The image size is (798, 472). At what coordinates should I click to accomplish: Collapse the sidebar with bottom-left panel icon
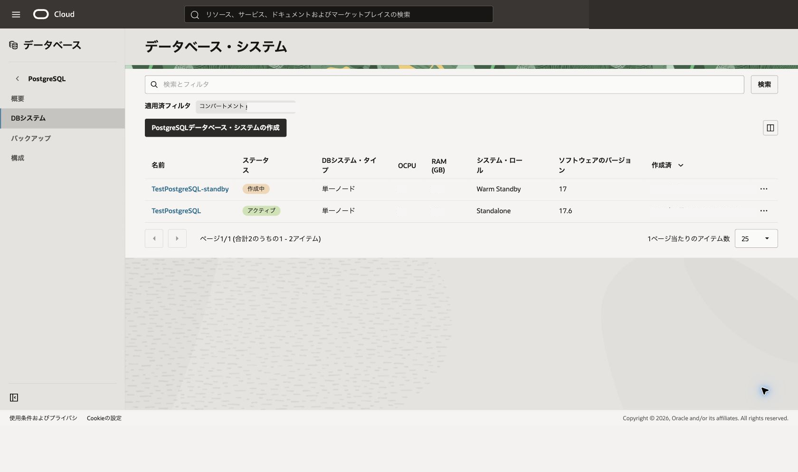point(14,397)
